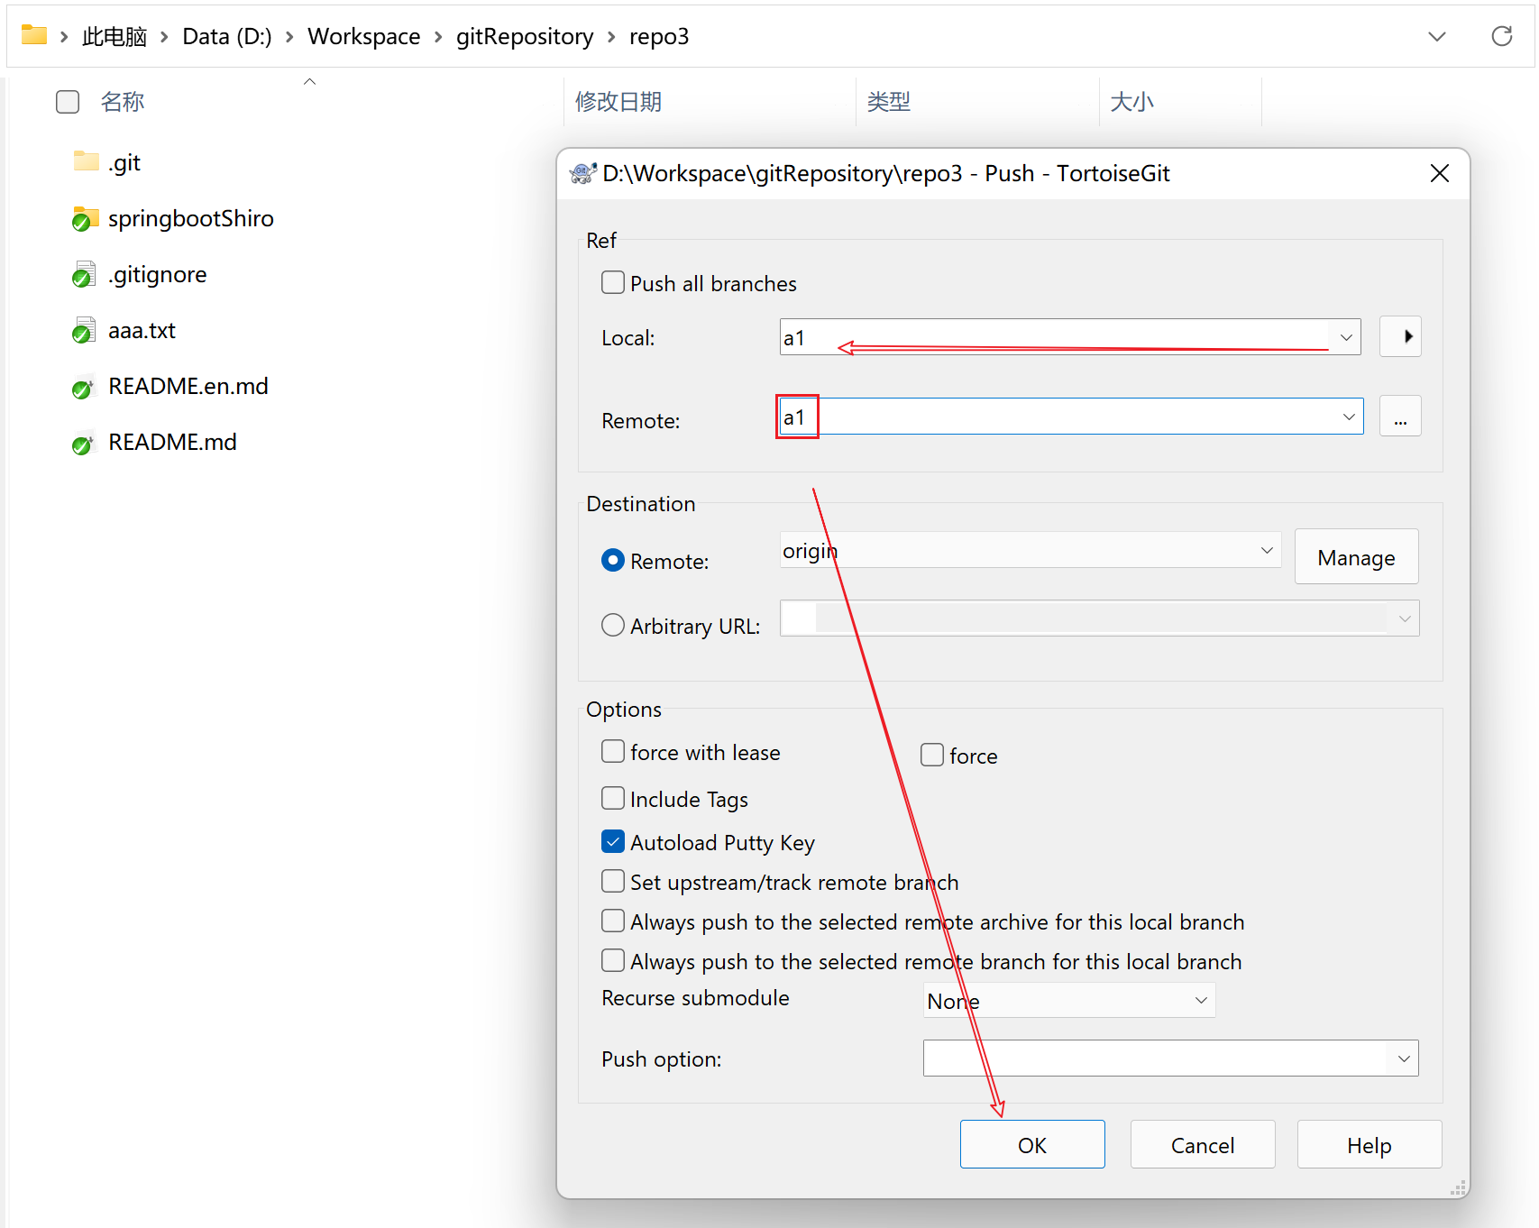
Task: Expand the Local branch dropdown
Action: coord(1345,337)
